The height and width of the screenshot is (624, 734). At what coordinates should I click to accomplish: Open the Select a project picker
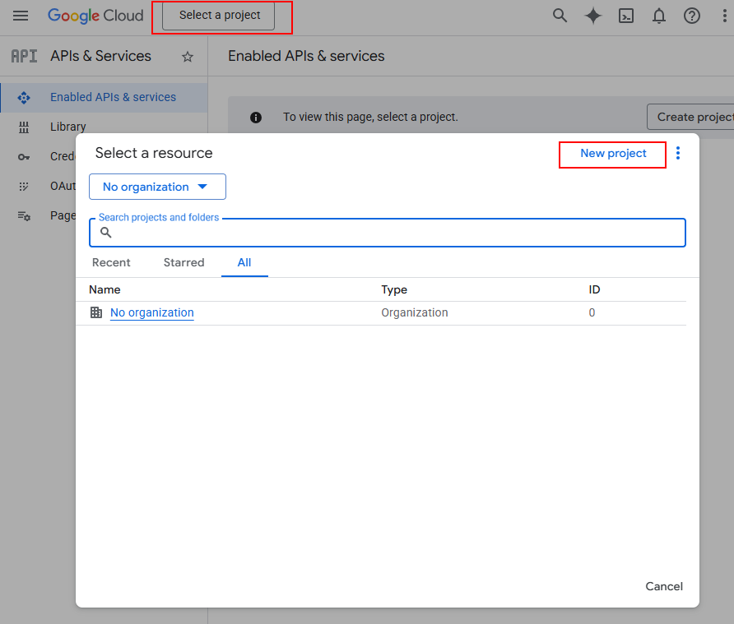pos(219,16)
